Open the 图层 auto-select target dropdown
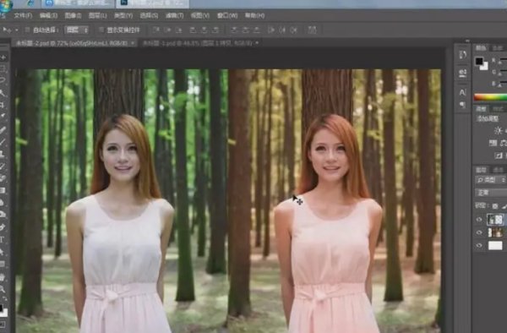This screenshot has height=333, width=507. coord(77,30)
